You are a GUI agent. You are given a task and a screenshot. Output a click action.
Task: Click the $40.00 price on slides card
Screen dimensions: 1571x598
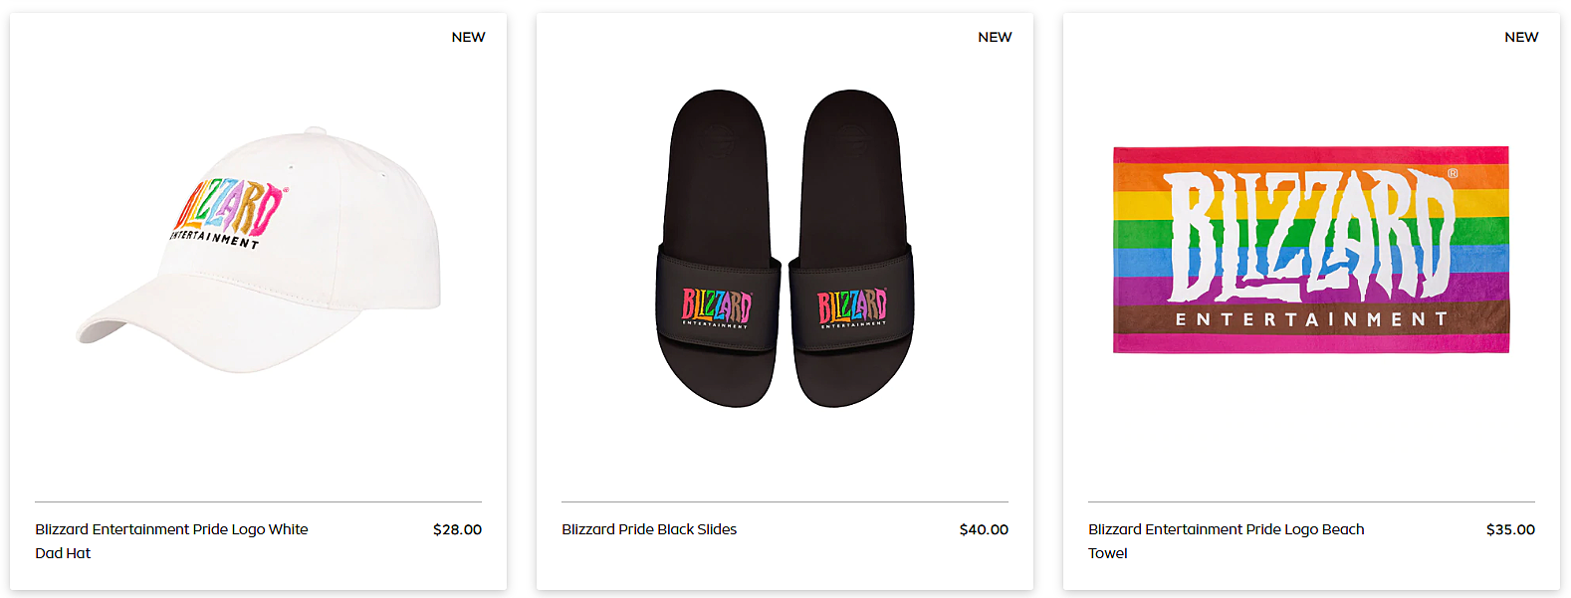(984, 529)
